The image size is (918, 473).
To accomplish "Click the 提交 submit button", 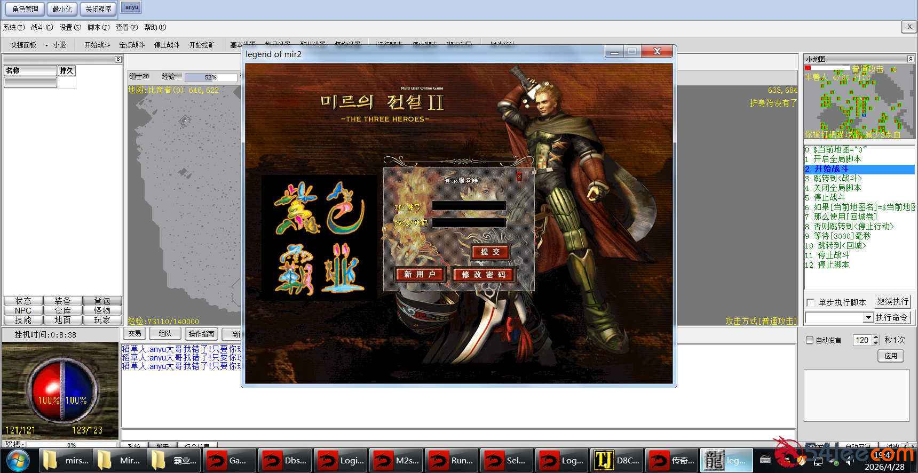I will click(490, 252).
